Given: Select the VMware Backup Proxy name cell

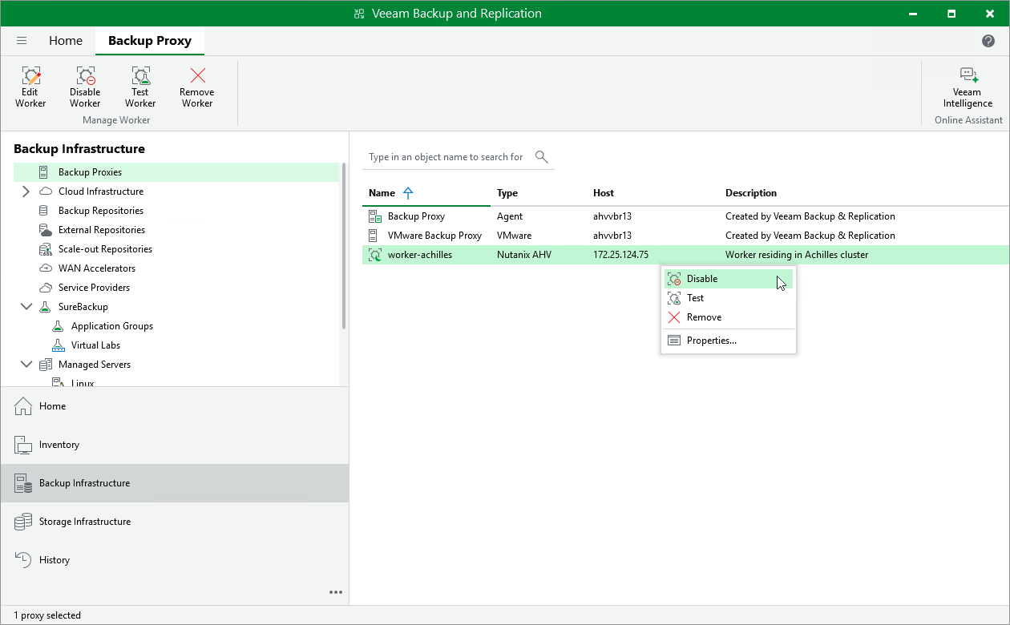Looking at the screenshot, I should 435,236.
